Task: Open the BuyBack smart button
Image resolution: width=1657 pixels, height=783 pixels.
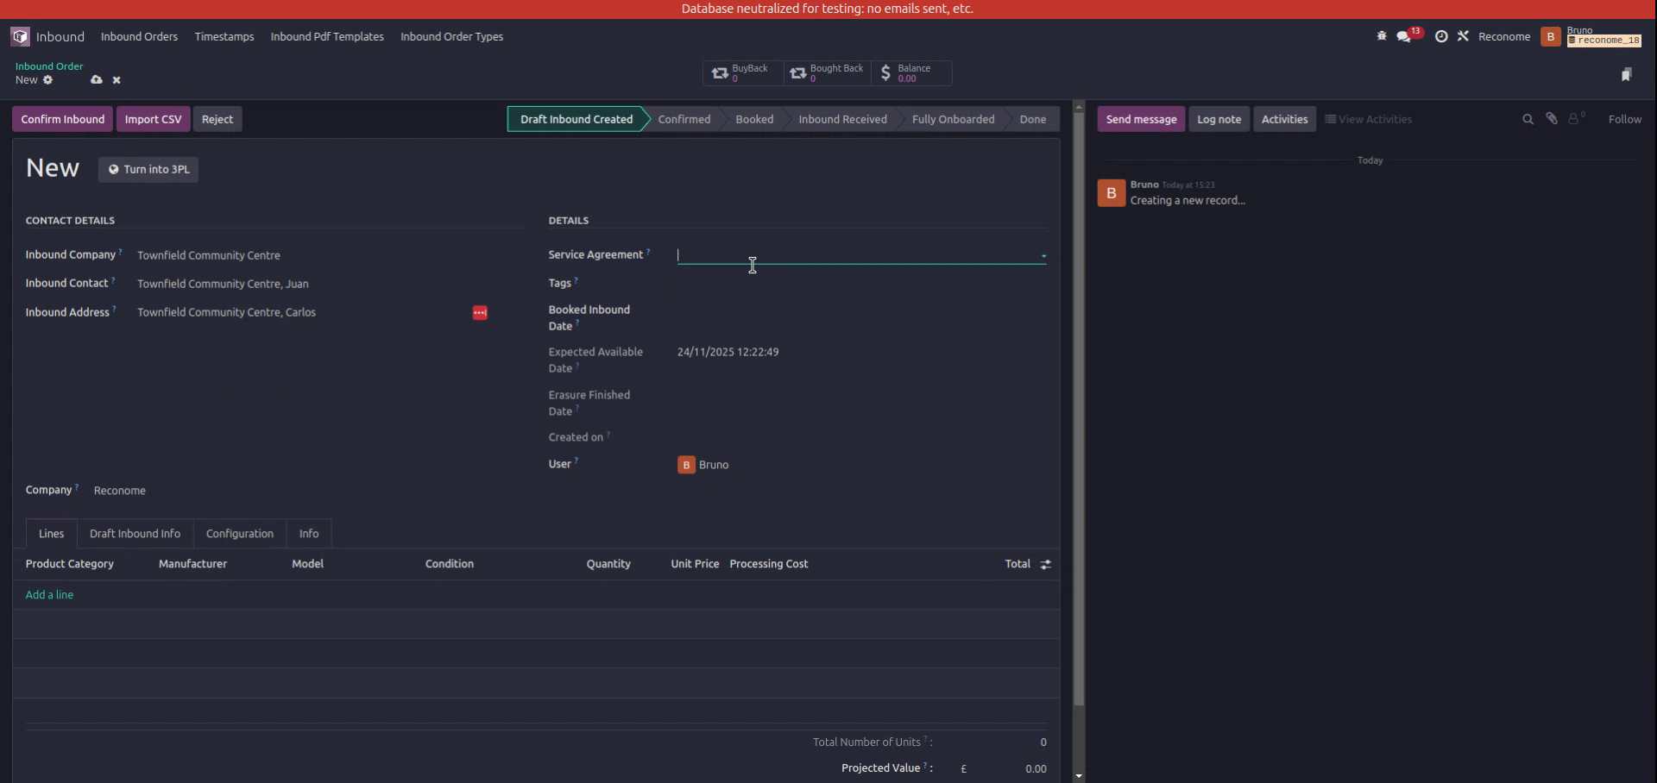Action: [742, 73]
